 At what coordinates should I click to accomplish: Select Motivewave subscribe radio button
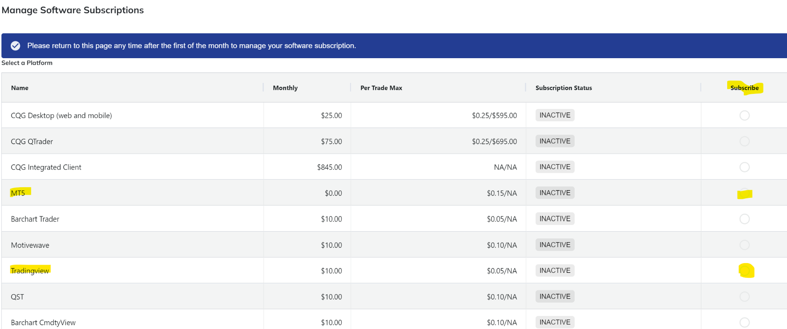744,245
